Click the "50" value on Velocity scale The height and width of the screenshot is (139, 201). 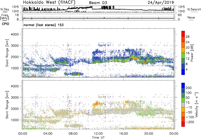pyautogui.click(x=187, y=98)
